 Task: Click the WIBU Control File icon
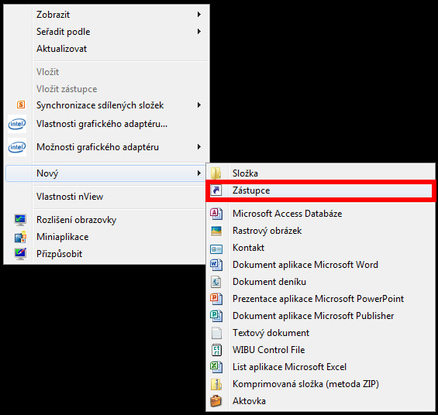(216, 350)
